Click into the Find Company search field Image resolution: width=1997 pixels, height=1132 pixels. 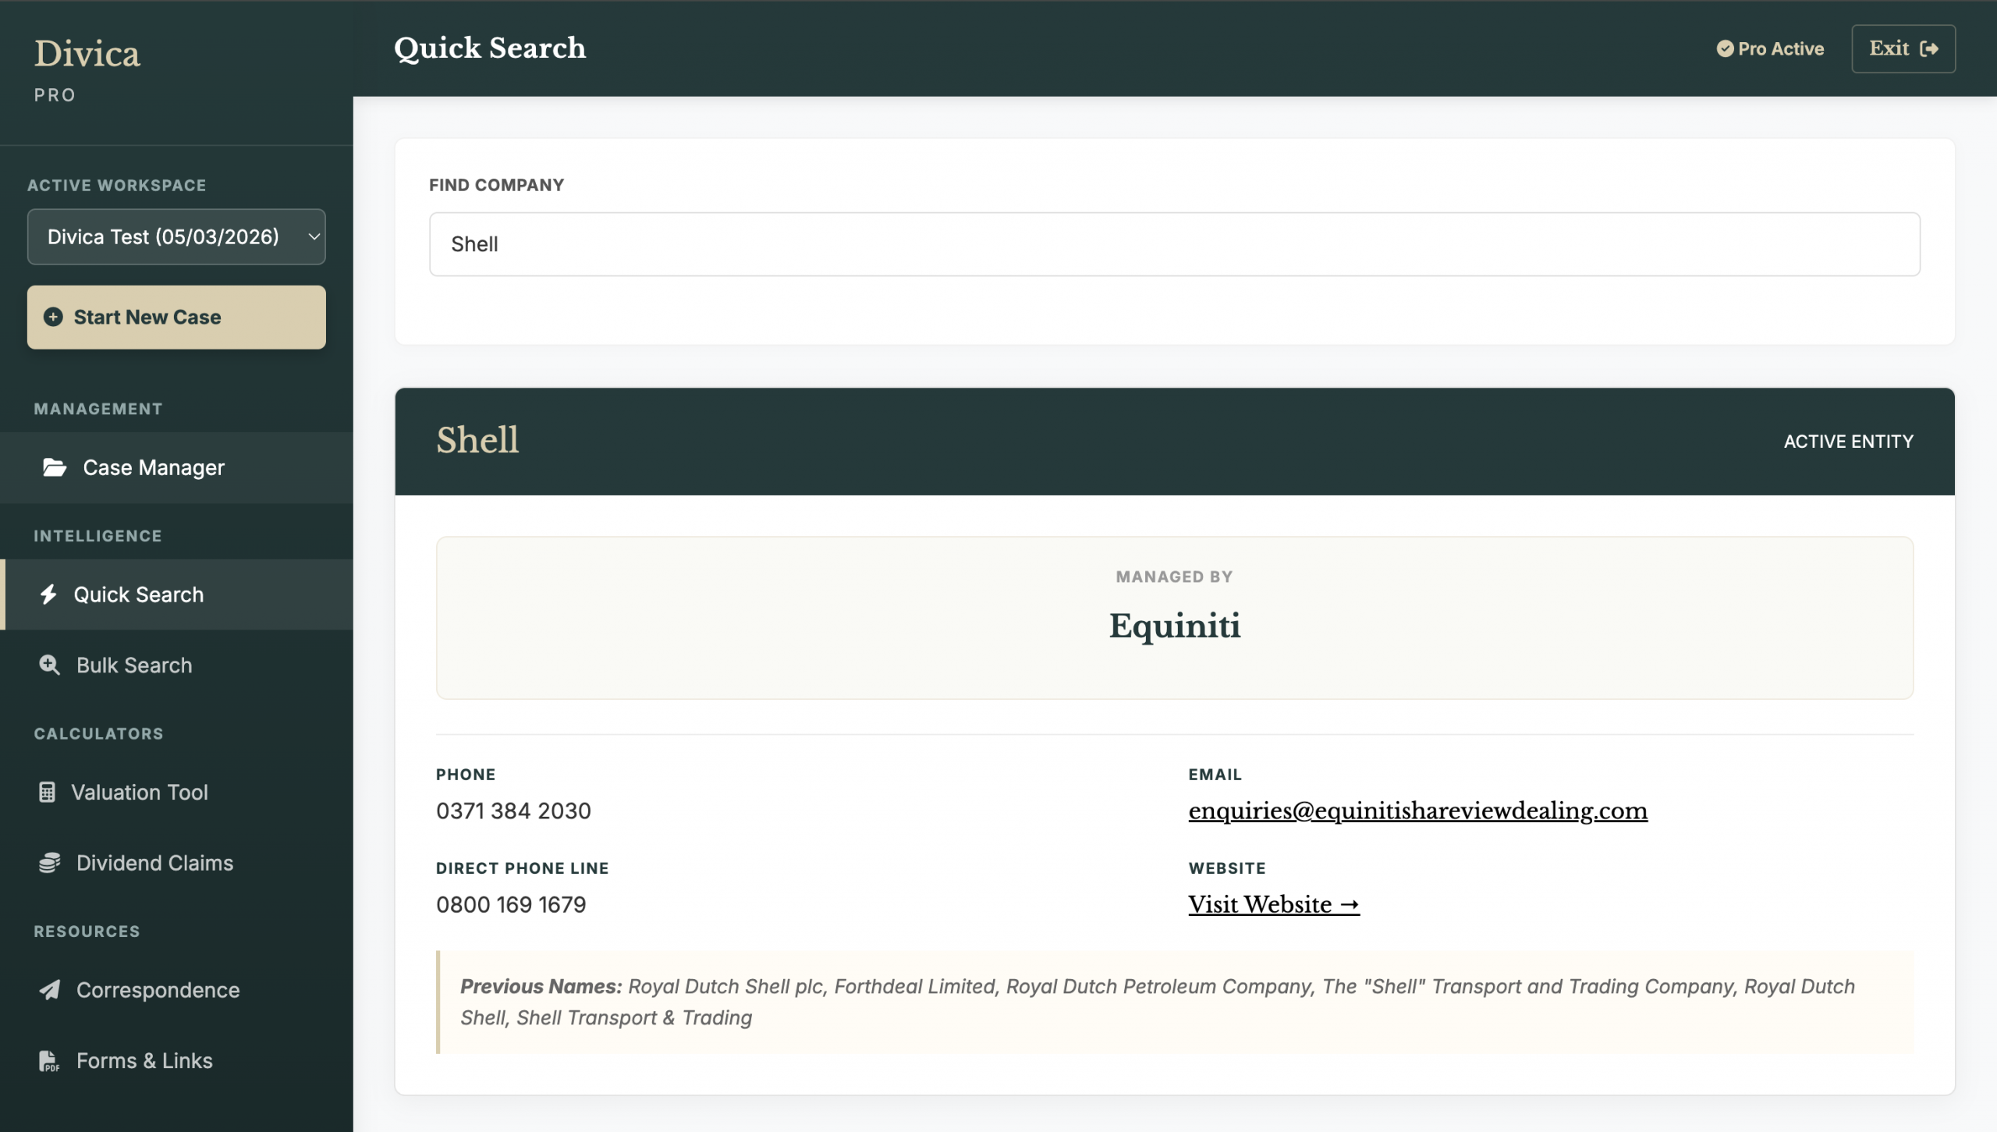pyautogui.click(x=1174, y=244)
